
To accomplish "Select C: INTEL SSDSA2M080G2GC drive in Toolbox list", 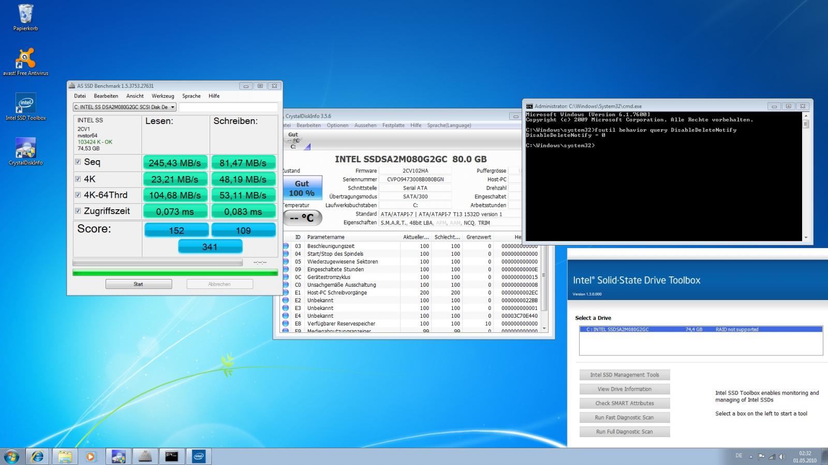I will click(701, 329).
